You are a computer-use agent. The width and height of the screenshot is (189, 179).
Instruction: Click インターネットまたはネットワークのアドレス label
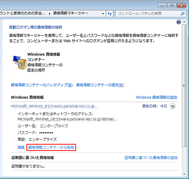[55, 114]
